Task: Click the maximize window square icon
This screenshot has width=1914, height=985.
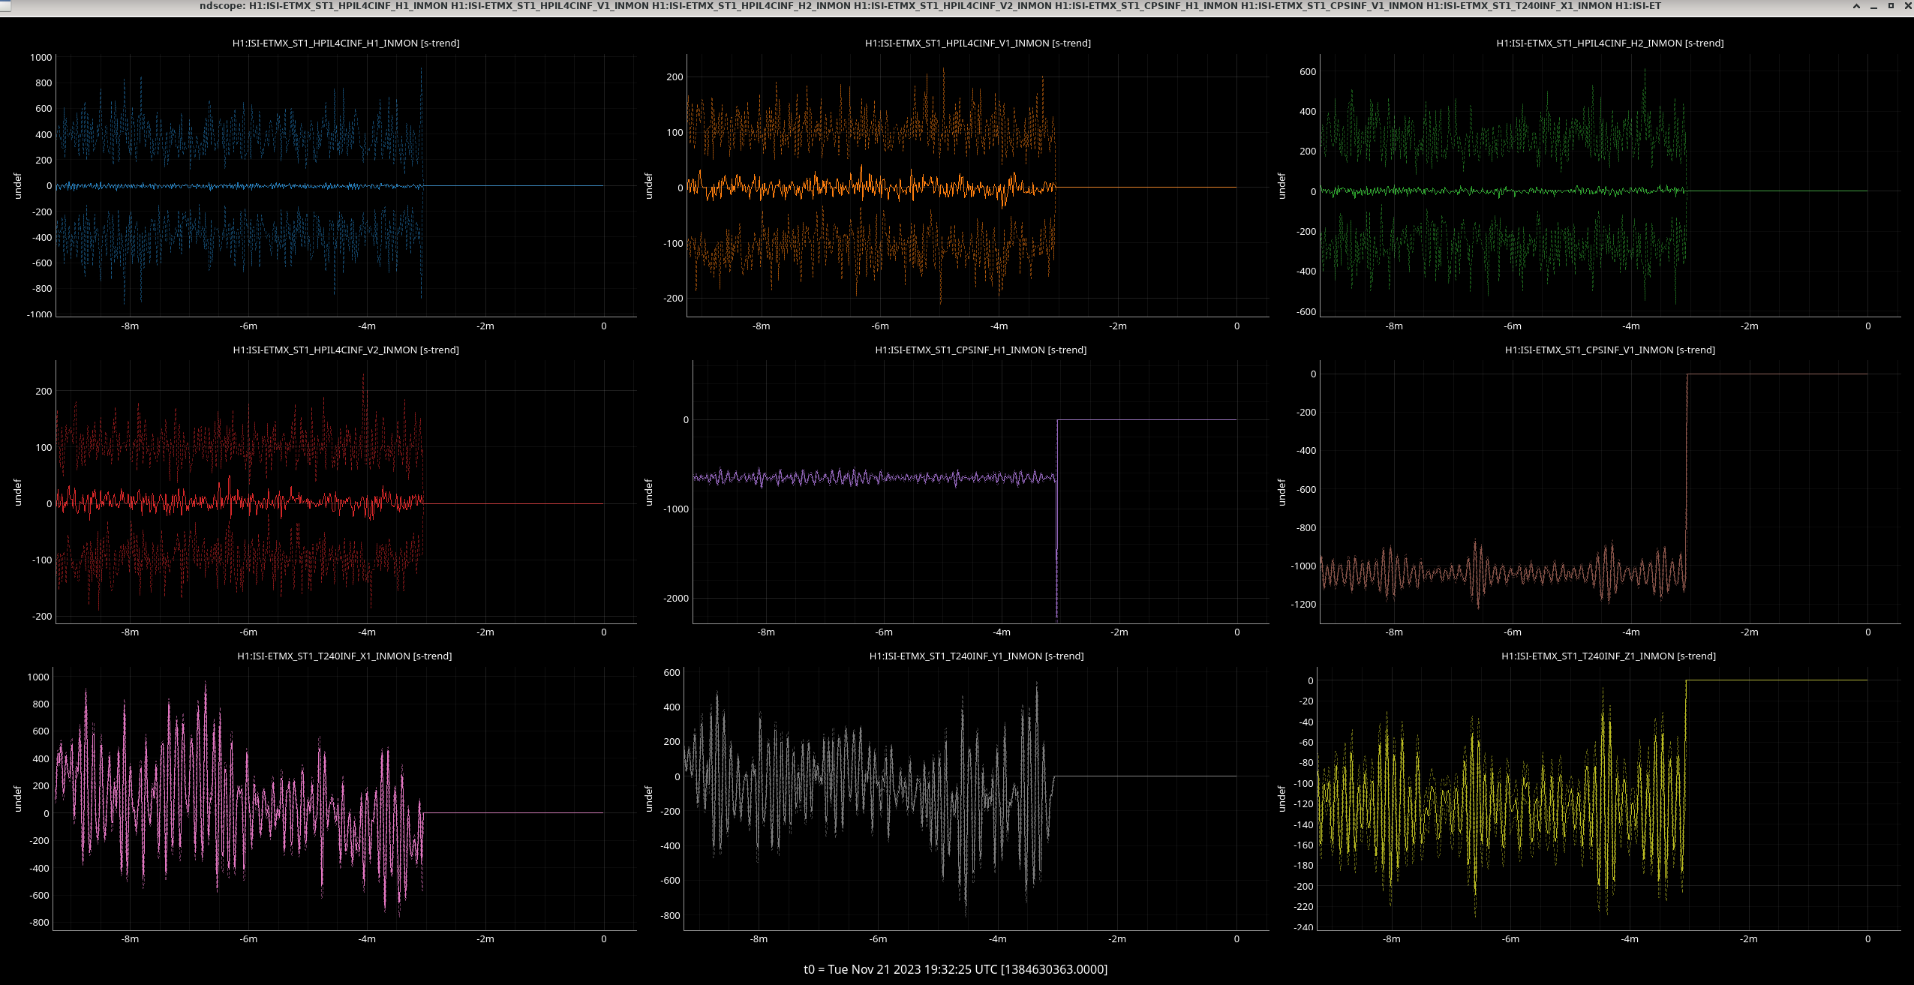Action: tap(1891, 6)
